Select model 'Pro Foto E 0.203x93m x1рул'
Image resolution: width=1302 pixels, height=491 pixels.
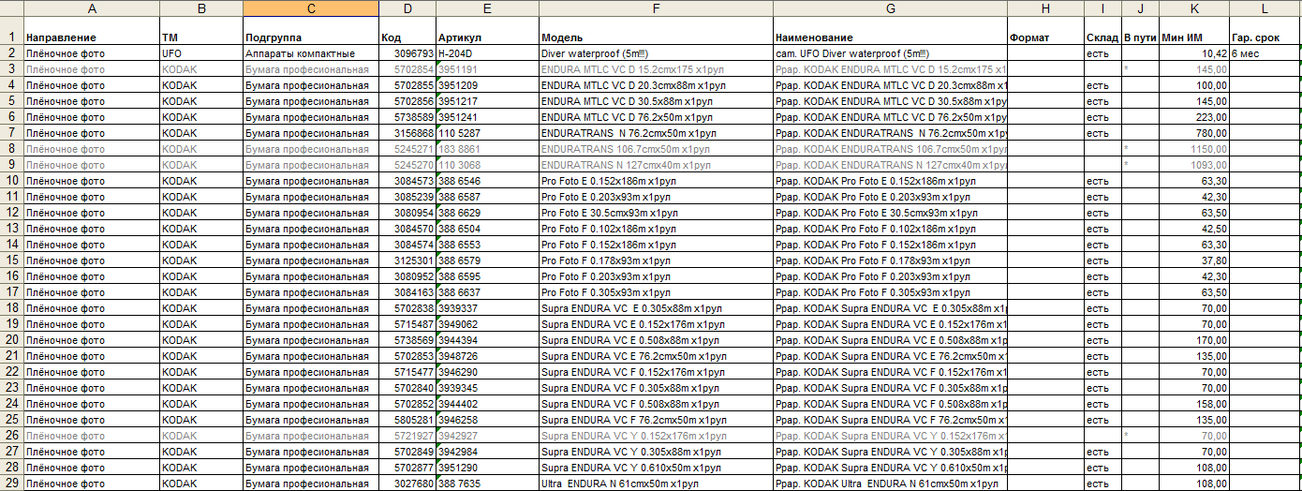click(x=656, y=196)
